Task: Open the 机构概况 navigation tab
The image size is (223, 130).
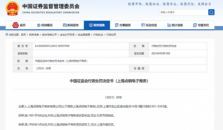Action: pyautogui.click(x=45, y=25)
